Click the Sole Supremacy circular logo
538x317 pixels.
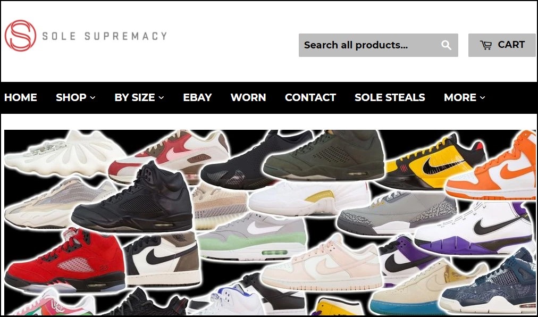[x=21, y=36]
